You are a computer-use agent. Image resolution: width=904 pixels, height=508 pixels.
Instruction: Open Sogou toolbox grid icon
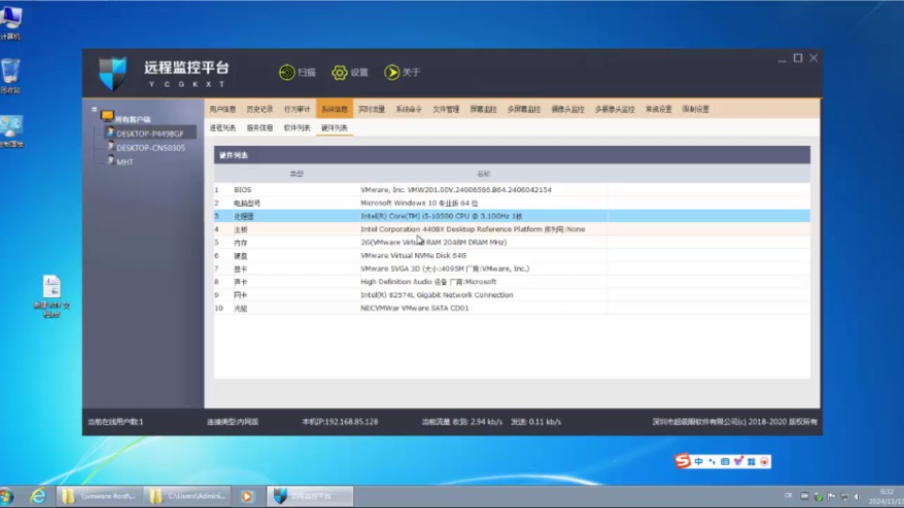coord(751,461)
